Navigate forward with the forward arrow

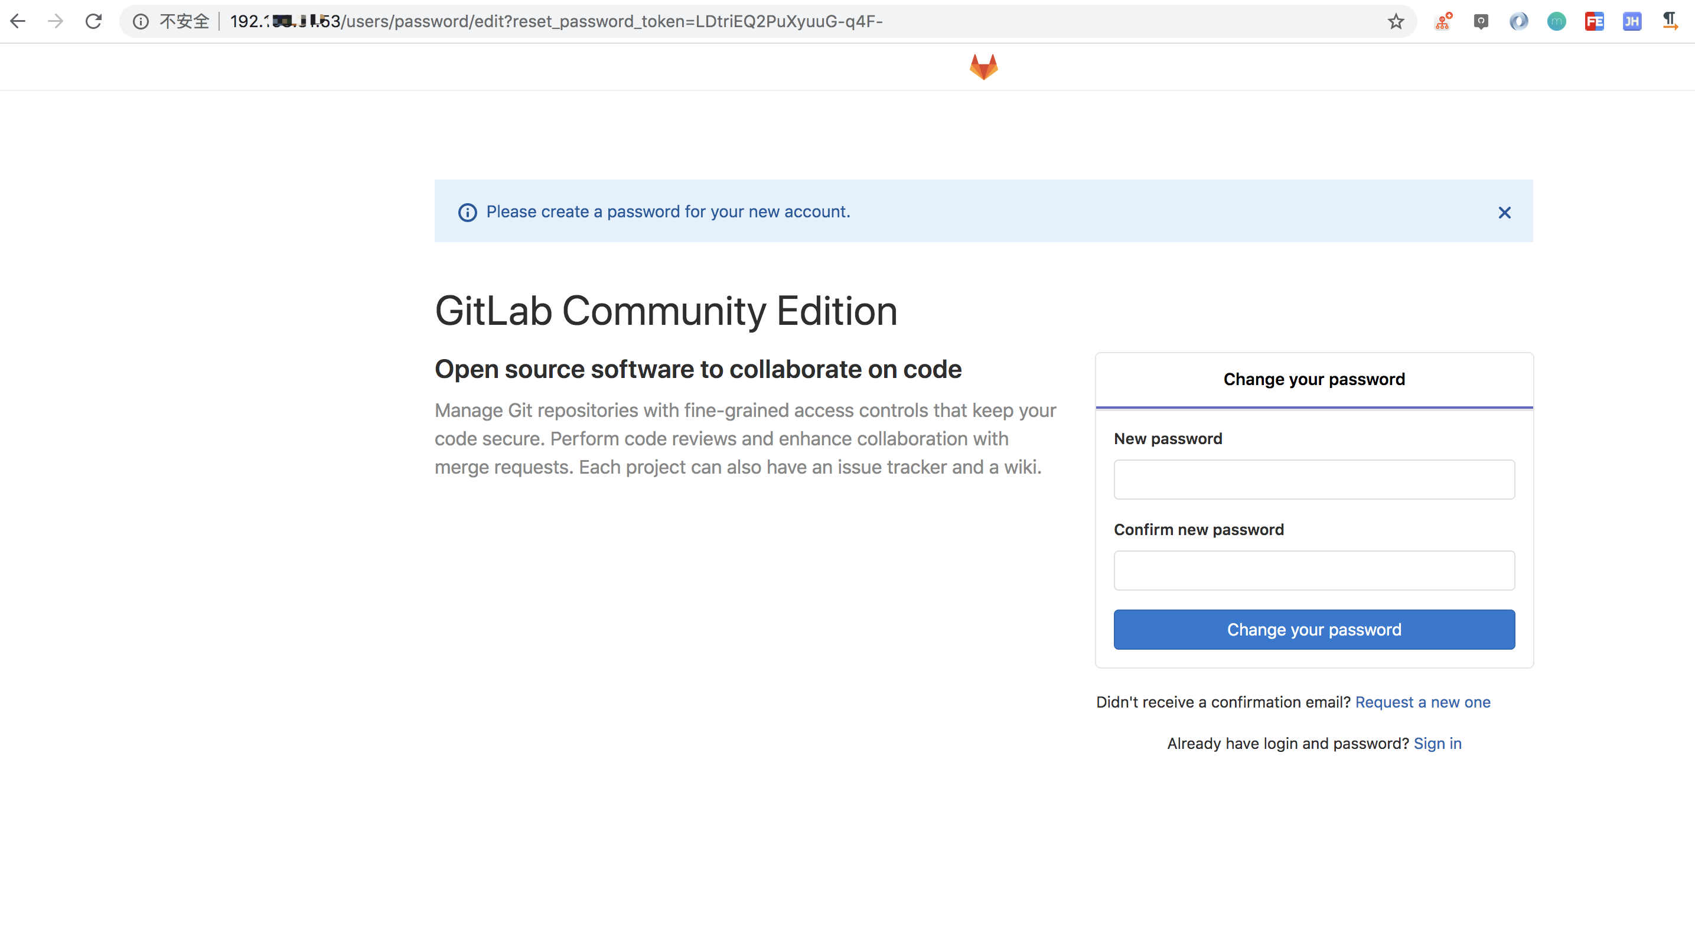pos(56,21)
